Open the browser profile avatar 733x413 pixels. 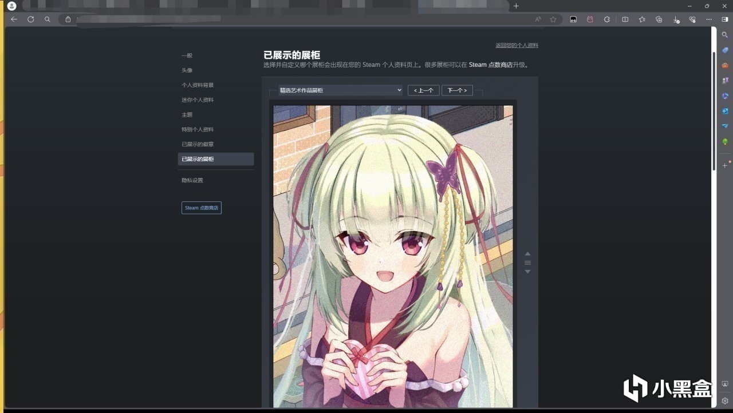[11, 6]
